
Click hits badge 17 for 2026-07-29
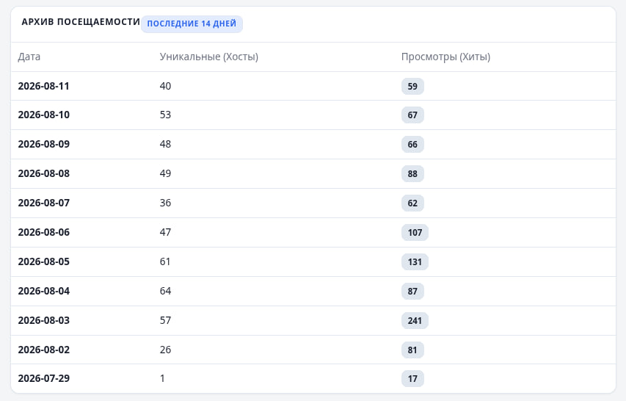(412, 379)
